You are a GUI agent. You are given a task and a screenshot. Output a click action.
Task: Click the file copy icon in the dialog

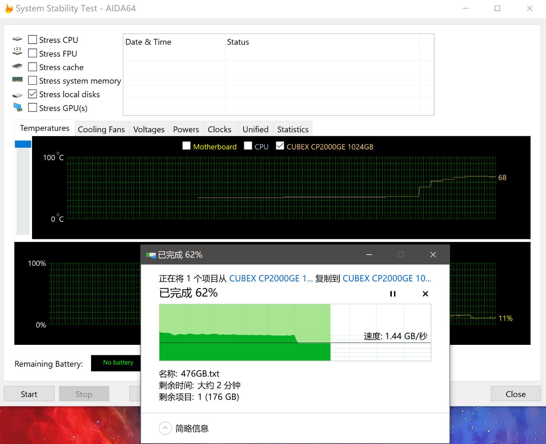tap(151, 255)
